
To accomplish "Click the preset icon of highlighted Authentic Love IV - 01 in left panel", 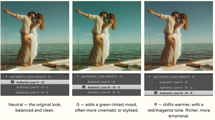I will 12,82.
